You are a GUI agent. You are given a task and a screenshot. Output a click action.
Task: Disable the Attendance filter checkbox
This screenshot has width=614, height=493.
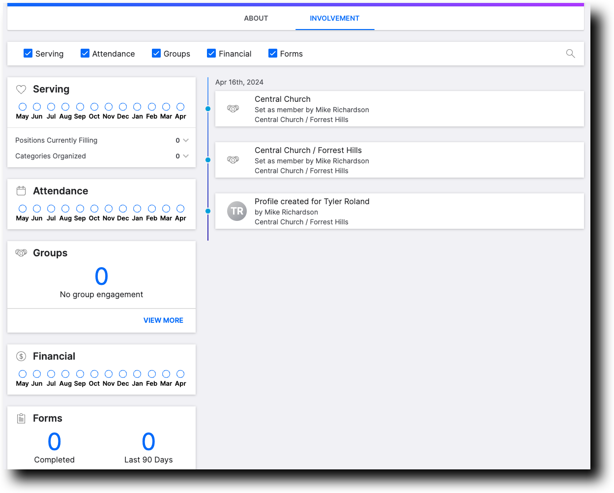85,53
